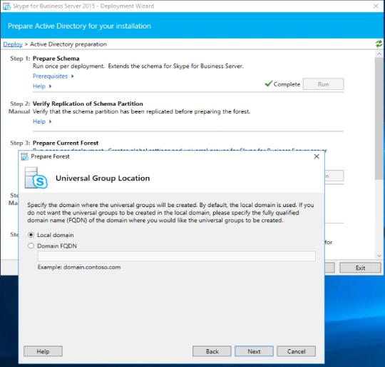Expand Help under Verify Replication step

42,121
